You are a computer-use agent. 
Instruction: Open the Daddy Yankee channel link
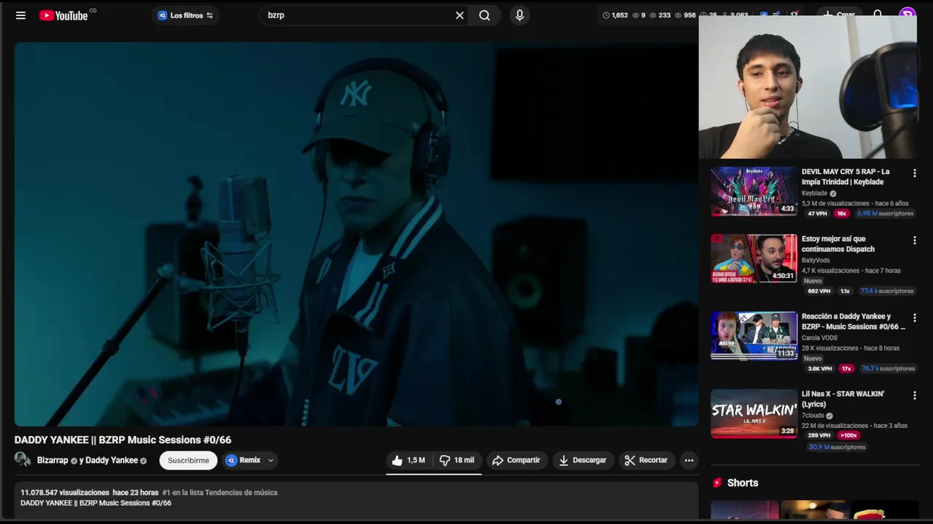pos(112,460)
